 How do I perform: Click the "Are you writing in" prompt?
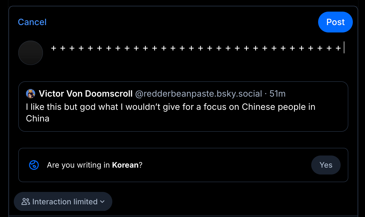(x=78, y=165)
